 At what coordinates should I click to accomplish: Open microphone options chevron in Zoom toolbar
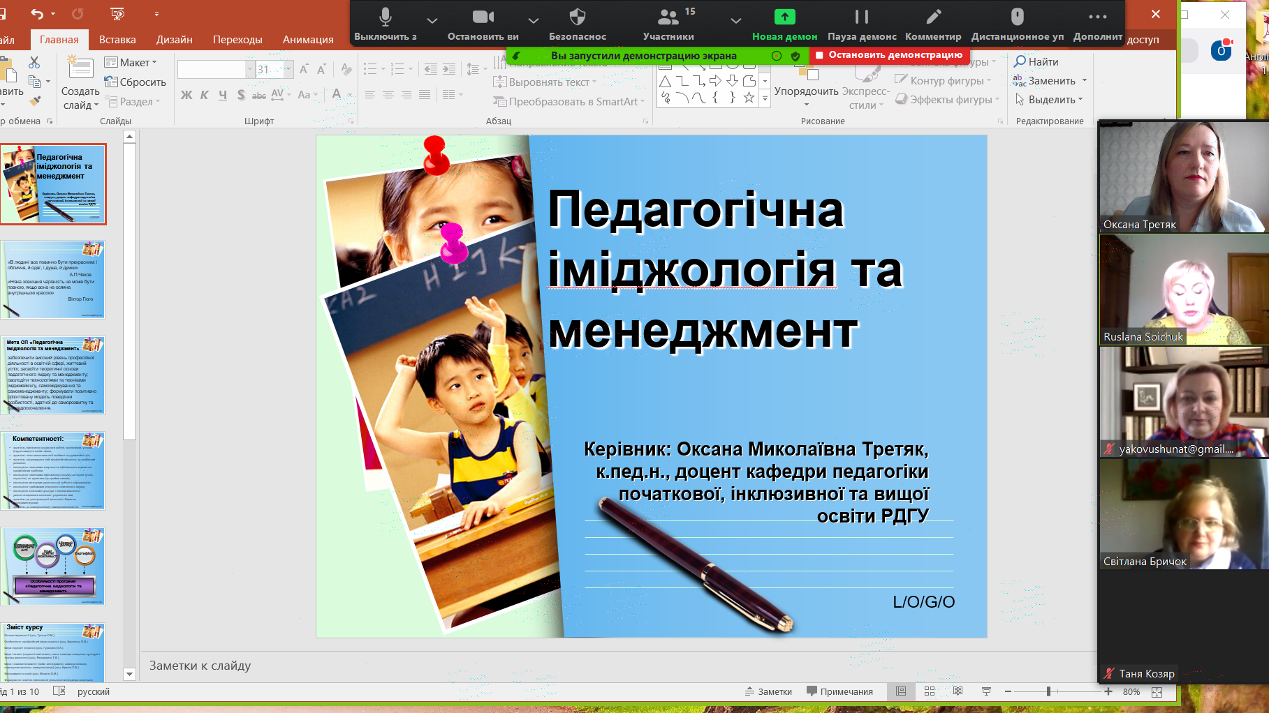(432, 21)
